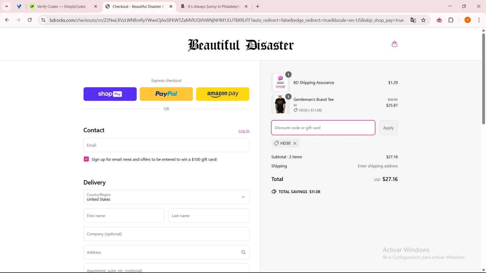Click the struck-through $36.95 price

coord(392,100)
